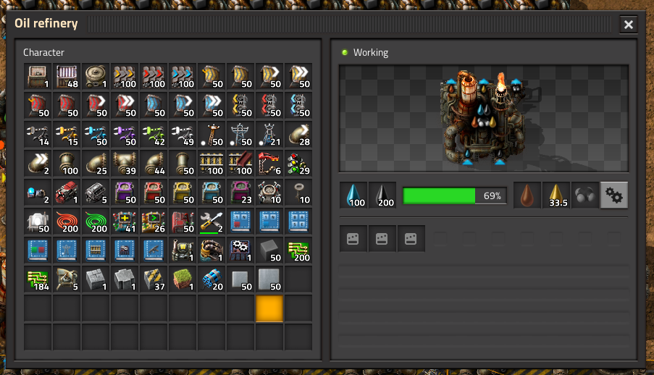The image size is (654, 375).
Task: Pick up the red wire coil of 200
Action: (67, 222)
